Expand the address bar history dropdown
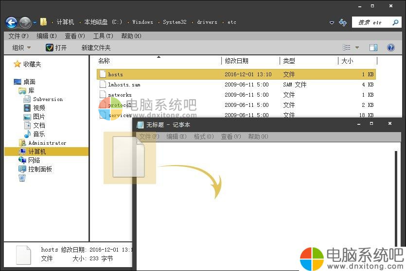406x271 pixels. point(332,22)
